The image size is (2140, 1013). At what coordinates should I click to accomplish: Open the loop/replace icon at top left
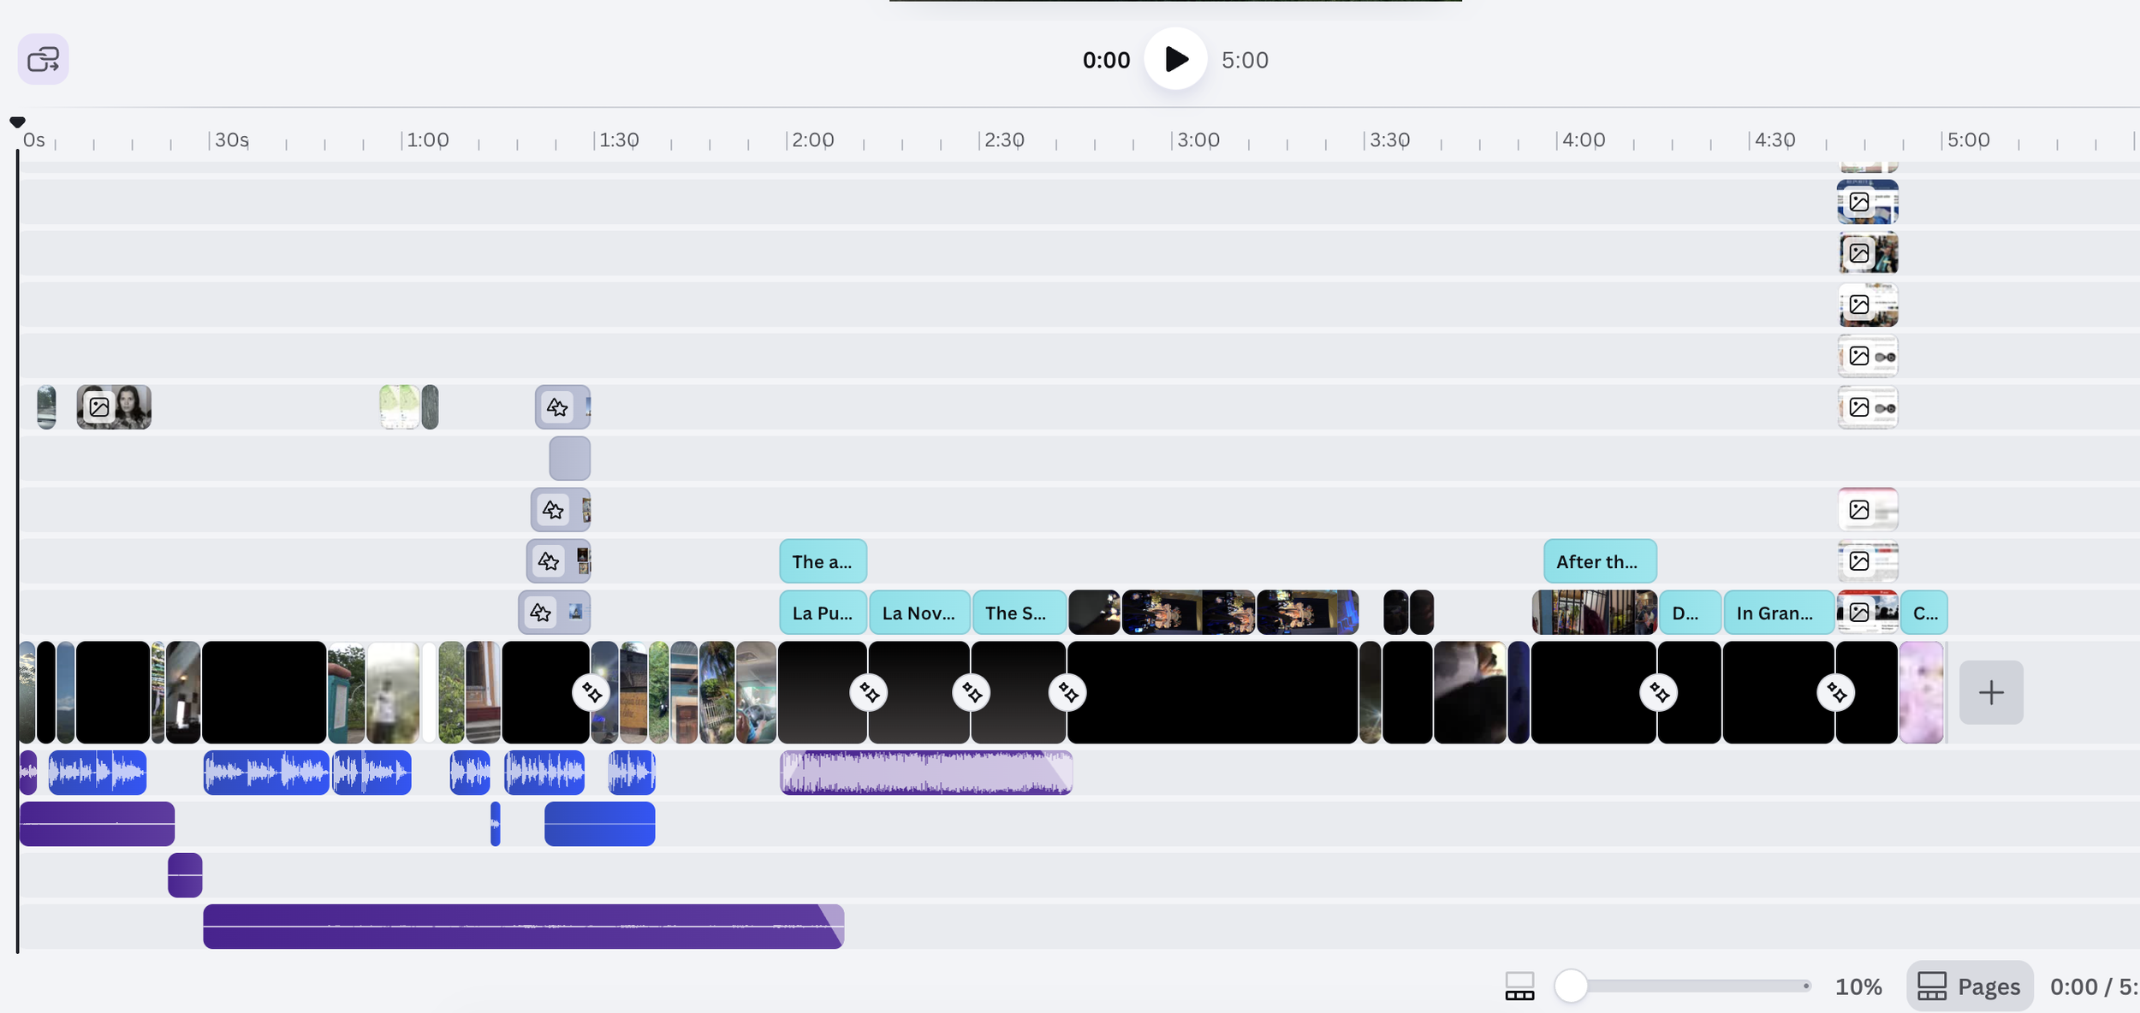pyautogui.click(x=44, y=59)
